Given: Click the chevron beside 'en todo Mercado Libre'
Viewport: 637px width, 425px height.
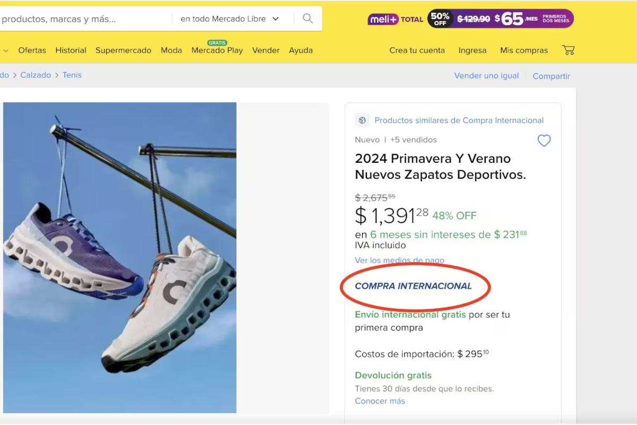Looking at the screenshot, I should (276, 18).
